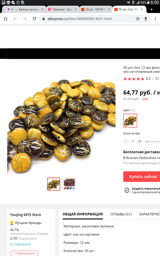Close the "Блины на сыв" tab
This screenshot has height=256, width=160.
42,9
